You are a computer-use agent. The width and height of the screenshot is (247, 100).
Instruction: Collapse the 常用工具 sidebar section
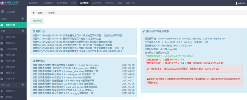pyautogui.click(x=23, y=85)
